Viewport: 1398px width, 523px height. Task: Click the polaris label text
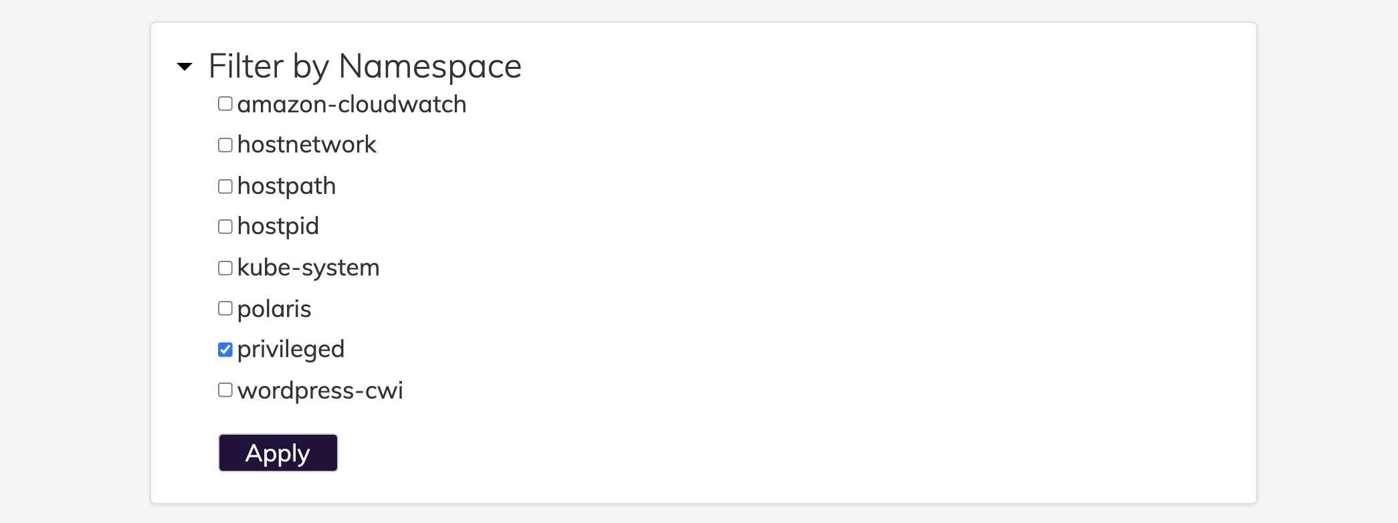click(274, 309)
